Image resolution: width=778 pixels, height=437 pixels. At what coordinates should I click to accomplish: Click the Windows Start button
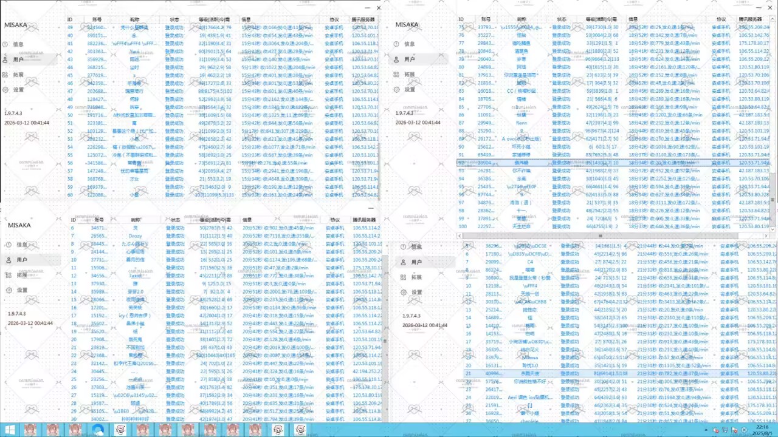9,429
